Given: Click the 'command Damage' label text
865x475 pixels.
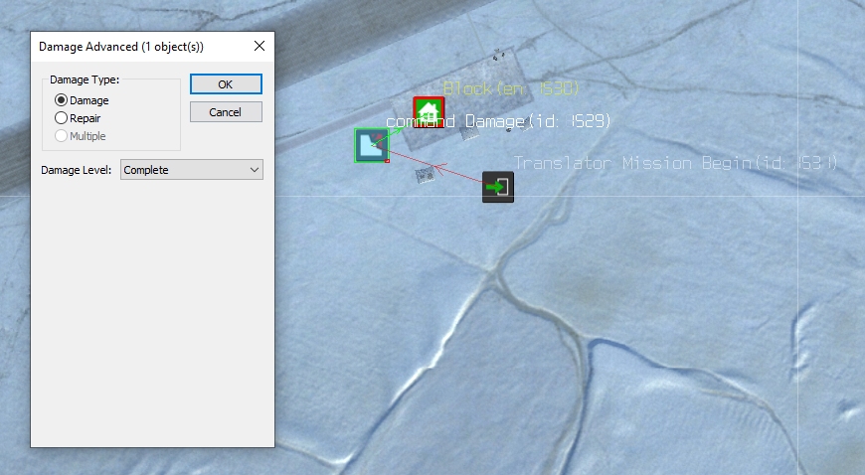Looking at the screenshot, I should coord(498,121).
